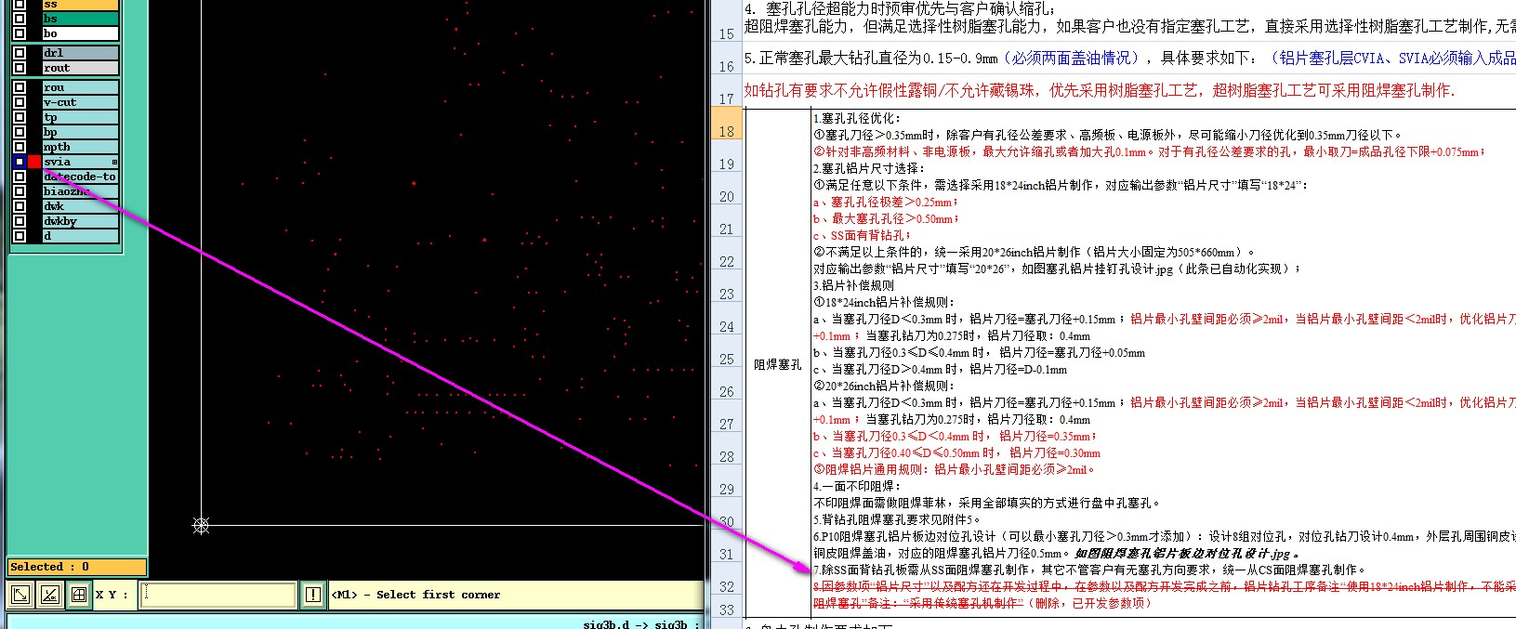This screenshot has height=629, width=1516.
Task: Select the dwk layer name
Action: 81,206
